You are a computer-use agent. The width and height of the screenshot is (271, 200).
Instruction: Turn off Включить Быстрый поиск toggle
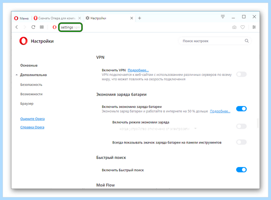[x=242, y=170]
